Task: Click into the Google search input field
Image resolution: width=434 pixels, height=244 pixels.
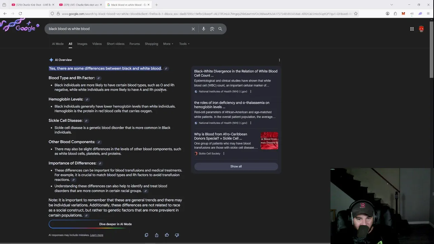Action: coord(119,29)
